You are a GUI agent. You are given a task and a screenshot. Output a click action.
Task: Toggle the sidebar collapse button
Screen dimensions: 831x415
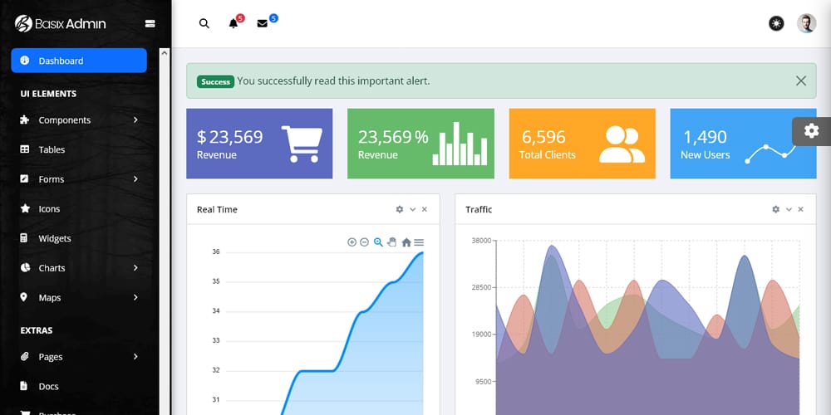150,24
